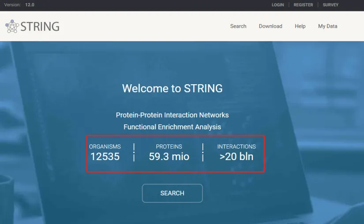Viewport: 364px width, 224px height.
Task: Click the >20 bln interactions figure
Action: click(x=236, y=157)
